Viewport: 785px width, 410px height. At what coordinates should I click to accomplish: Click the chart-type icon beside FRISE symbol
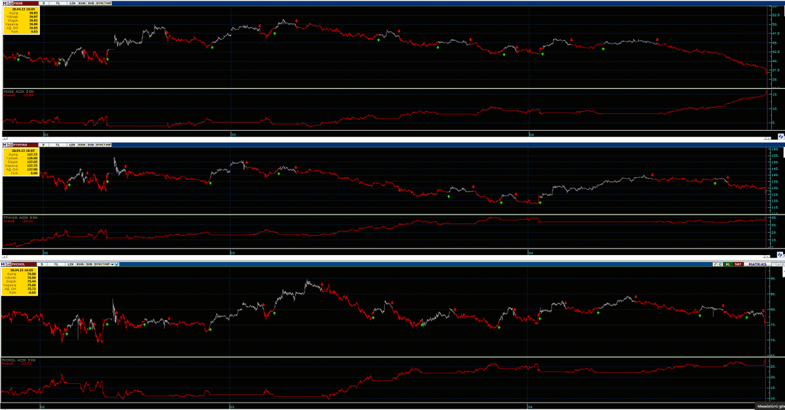pos(10,3)
